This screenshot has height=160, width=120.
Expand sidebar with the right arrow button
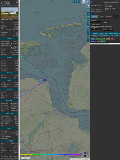[x=88, y=2]
